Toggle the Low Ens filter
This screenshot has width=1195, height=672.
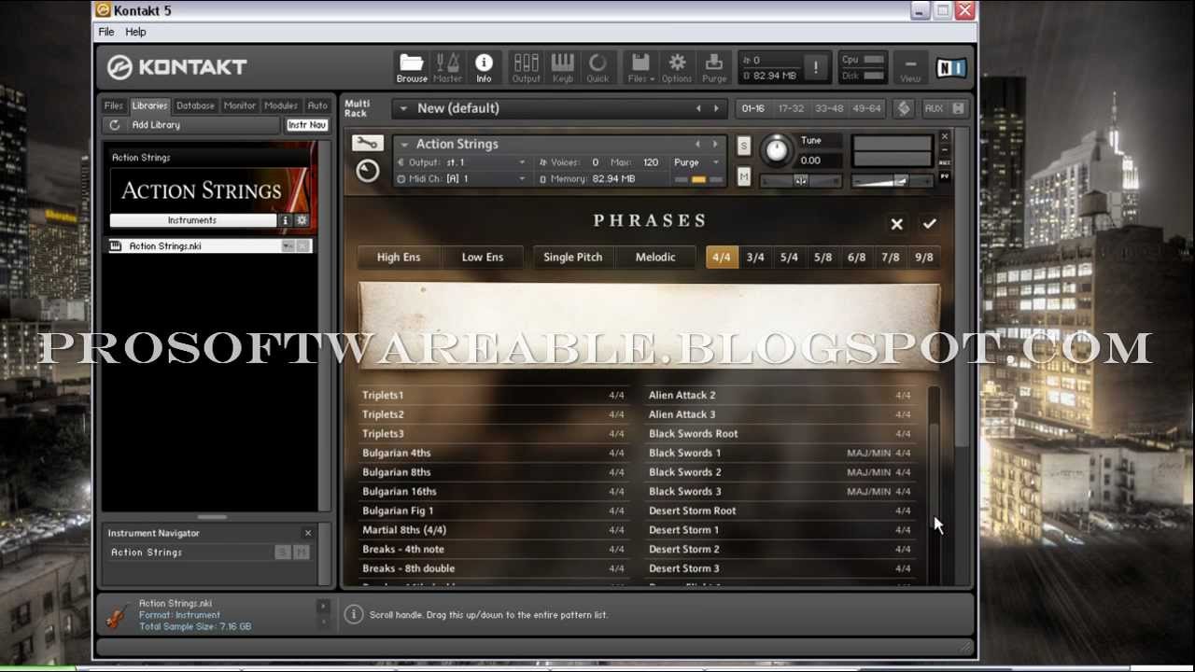click(483, 258)
